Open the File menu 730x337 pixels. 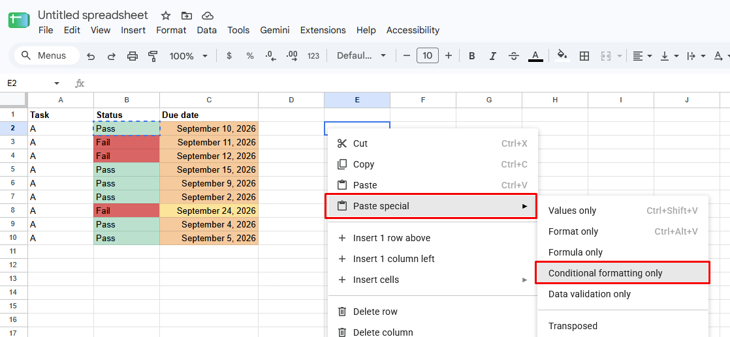(46, 30)
